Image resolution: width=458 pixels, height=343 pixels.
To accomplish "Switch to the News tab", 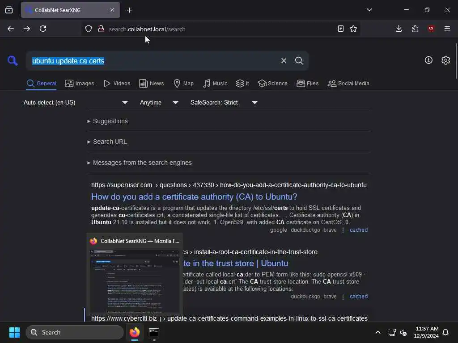I will click(152, 84).
